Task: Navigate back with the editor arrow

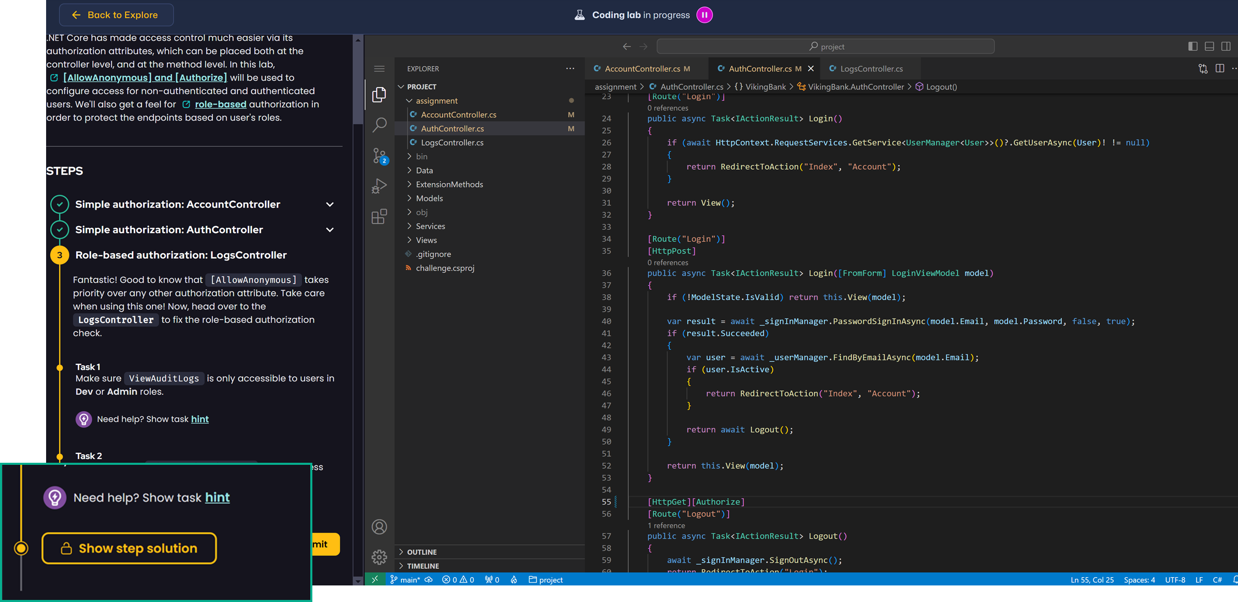Action: 627,47
